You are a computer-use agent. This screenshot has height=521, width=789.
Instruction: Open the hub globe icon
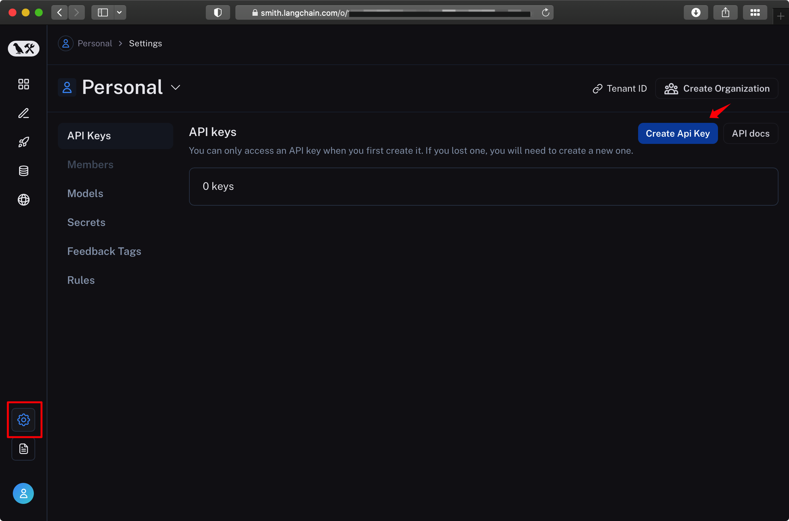point(24,200)
